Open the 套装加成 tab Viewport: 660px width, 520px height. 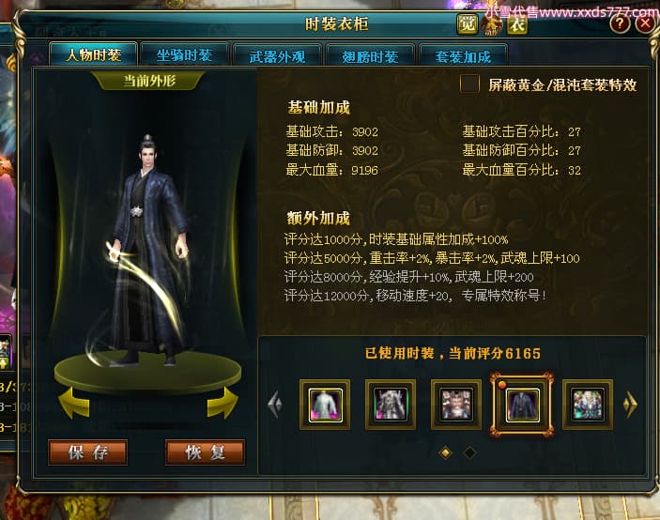pyautogui.click(x=463, y=56)
